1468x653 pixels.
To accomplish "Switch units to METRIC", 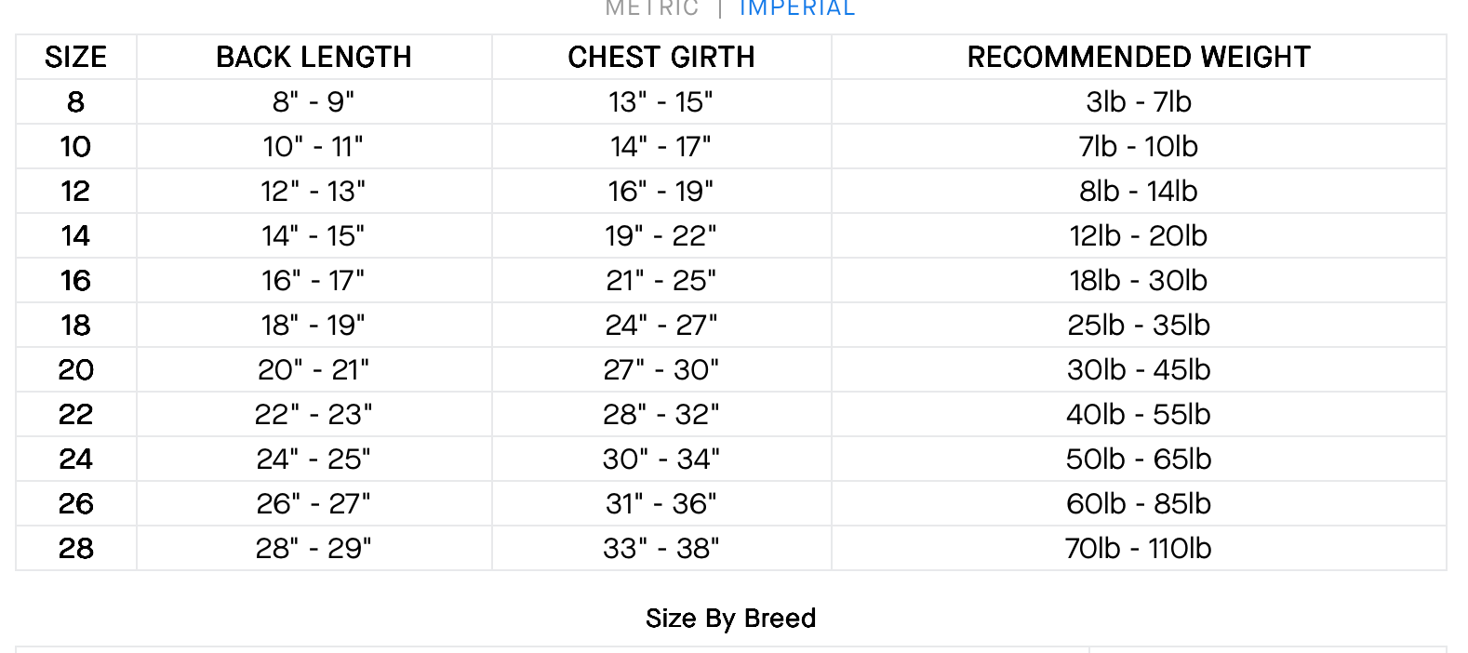I will pos(651,9).
